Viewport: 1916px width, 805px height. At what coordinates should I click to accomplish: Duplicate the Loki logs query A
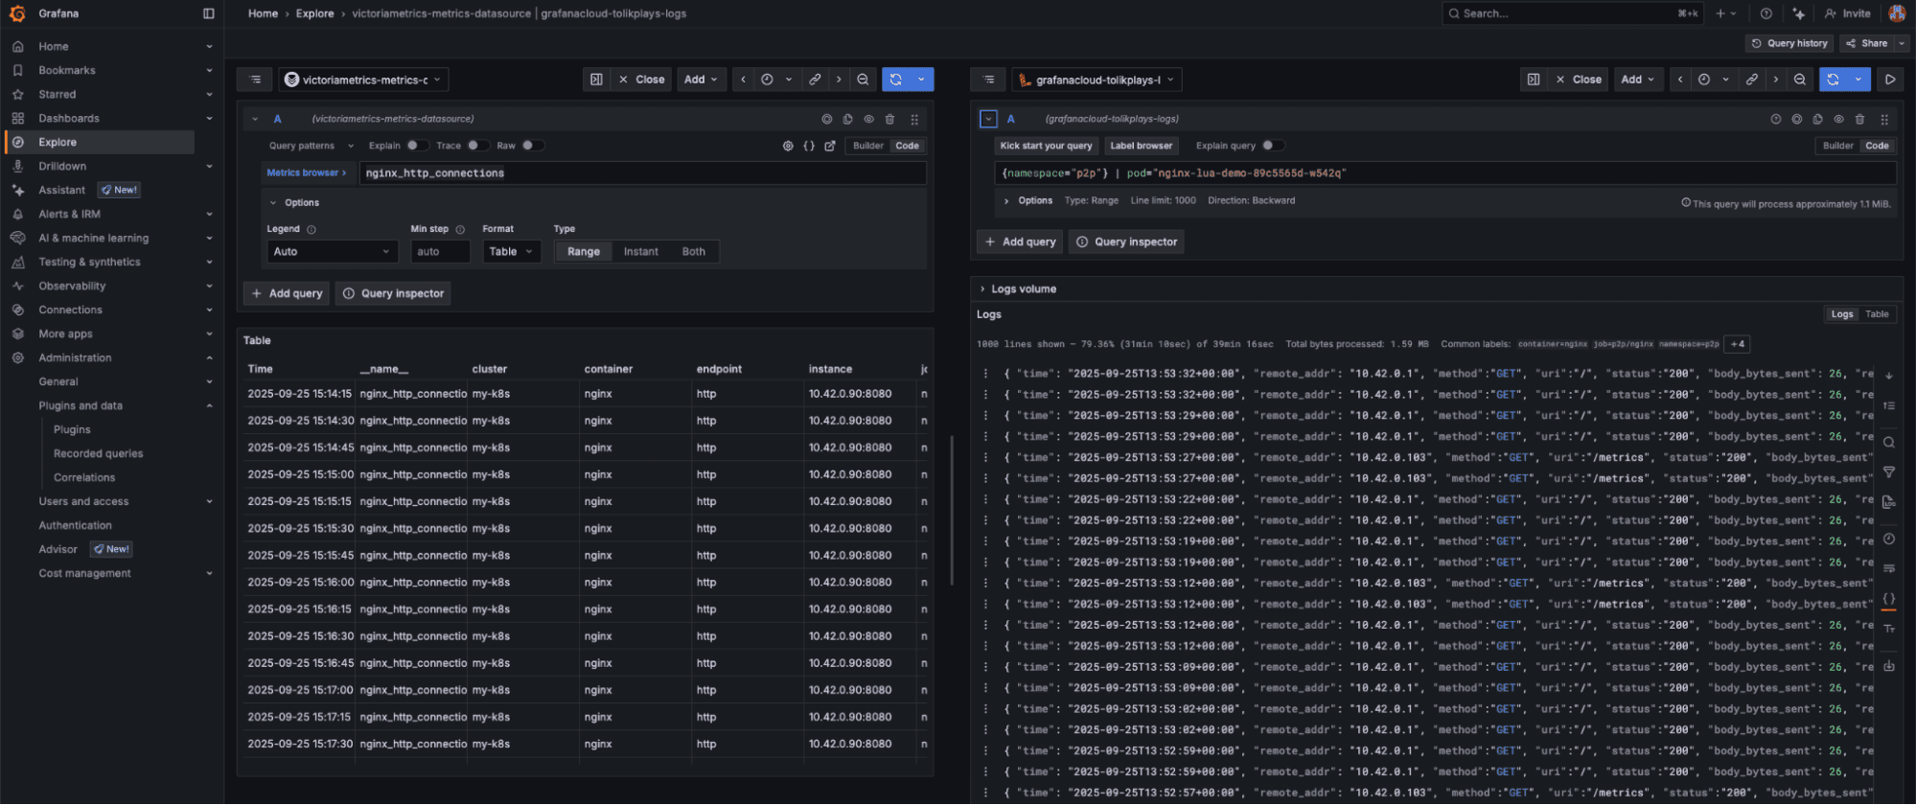(x=1817, y=119)
